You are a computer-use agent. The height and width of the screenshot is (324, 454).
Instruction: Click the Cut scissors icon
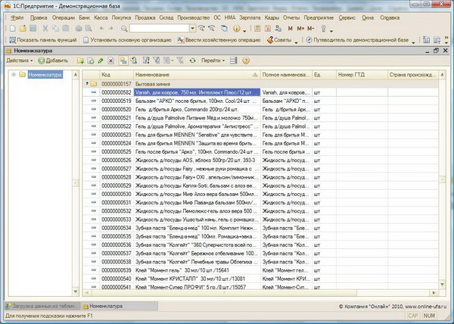point(45,28)
